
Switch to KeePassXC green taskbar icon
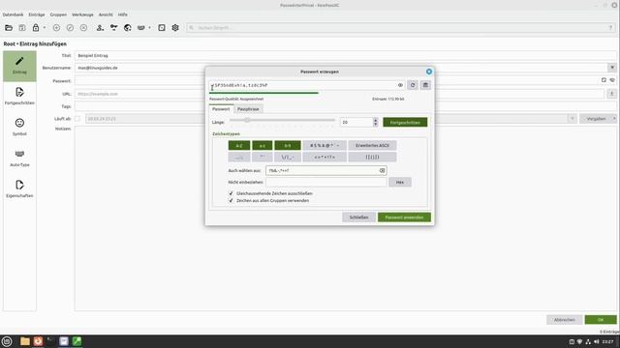(x=77, y=341)
